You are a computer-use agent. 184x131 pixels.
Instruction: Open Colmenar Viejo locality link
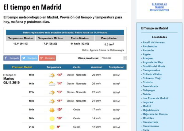152,78
